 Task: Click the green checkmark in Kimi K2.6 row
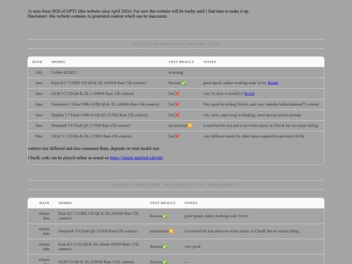tap(165, 246)
